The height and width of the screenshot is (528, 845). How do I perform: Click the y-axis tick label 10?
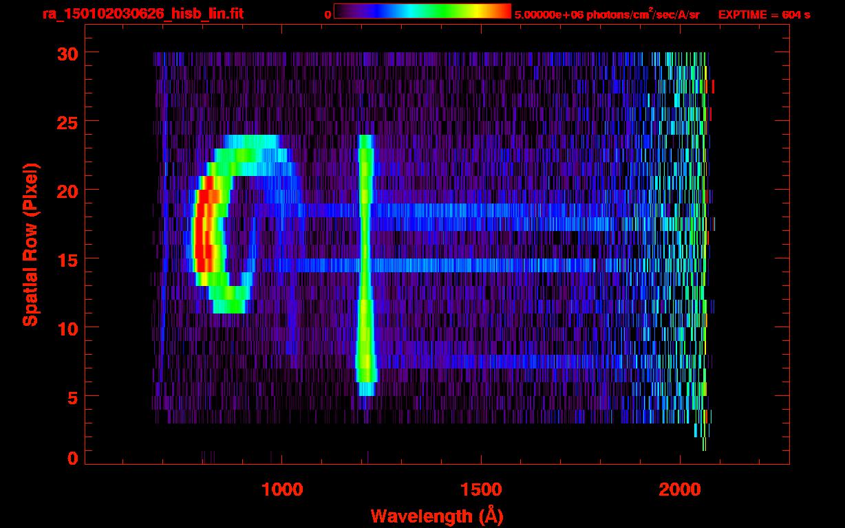coord(66,328)
